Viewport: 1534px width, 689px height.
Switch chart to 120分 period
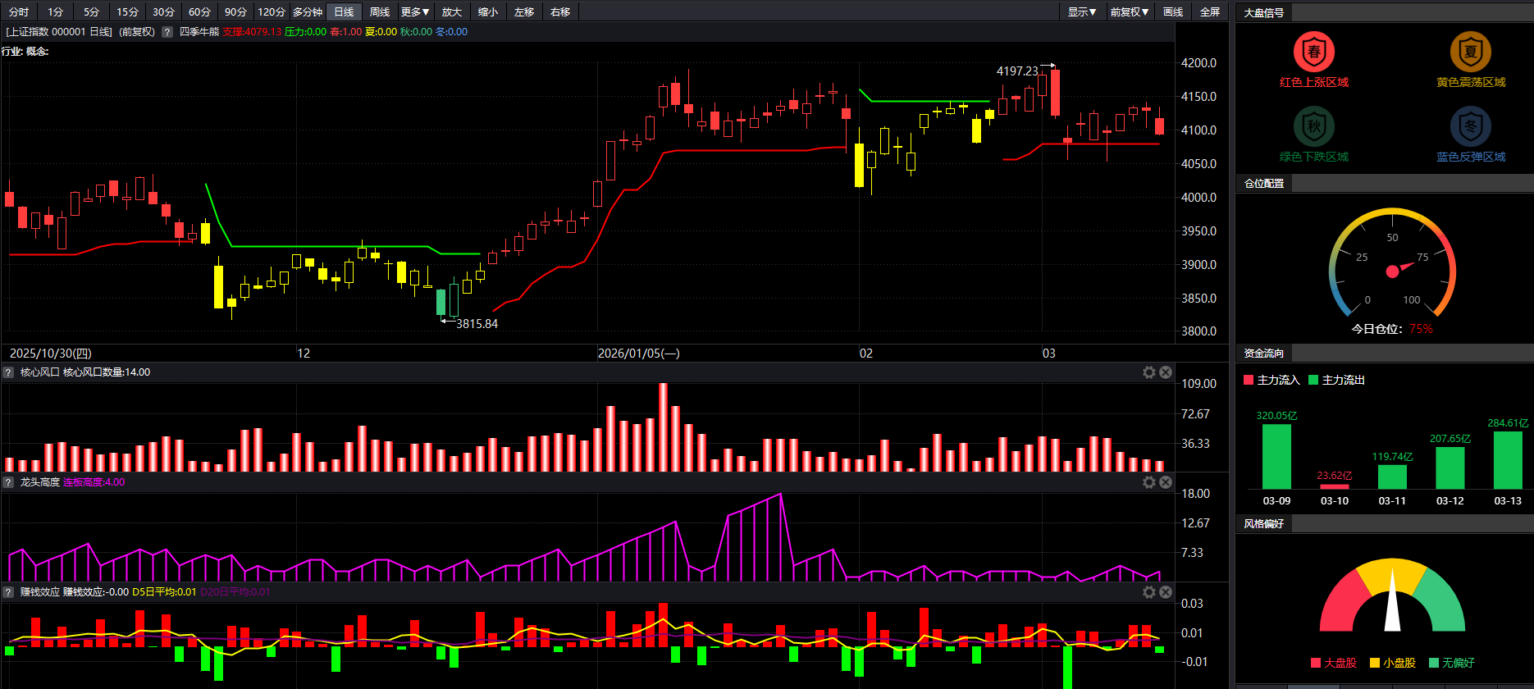(x=272, y=11)
